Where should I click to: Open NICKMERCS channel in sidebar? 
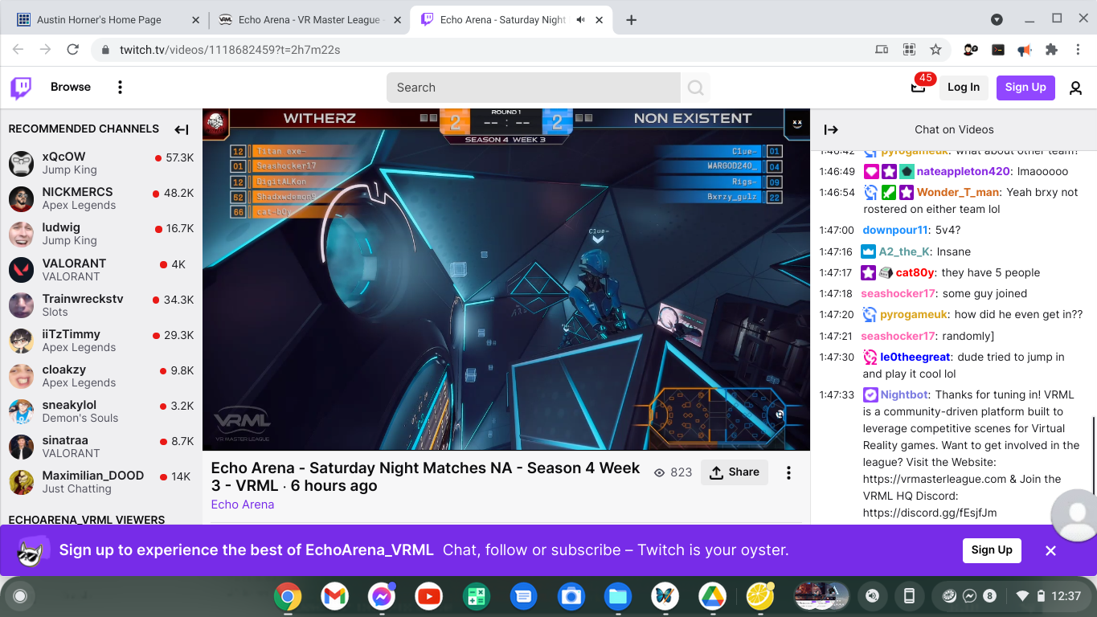pyautogui.click(x=100, y=198)
